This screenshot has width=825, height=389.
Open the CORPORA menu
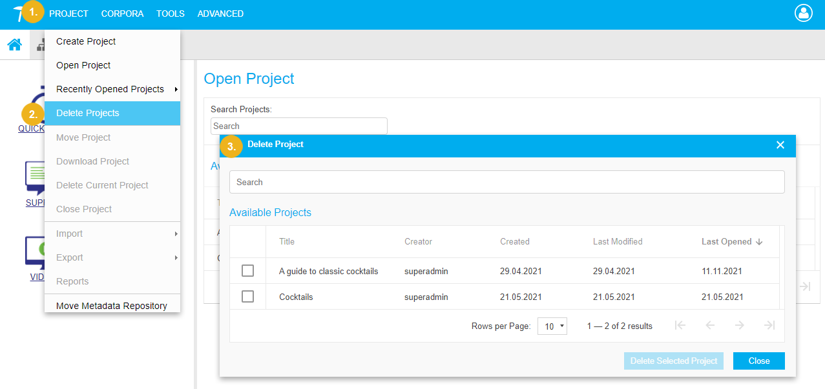point(122,14)
